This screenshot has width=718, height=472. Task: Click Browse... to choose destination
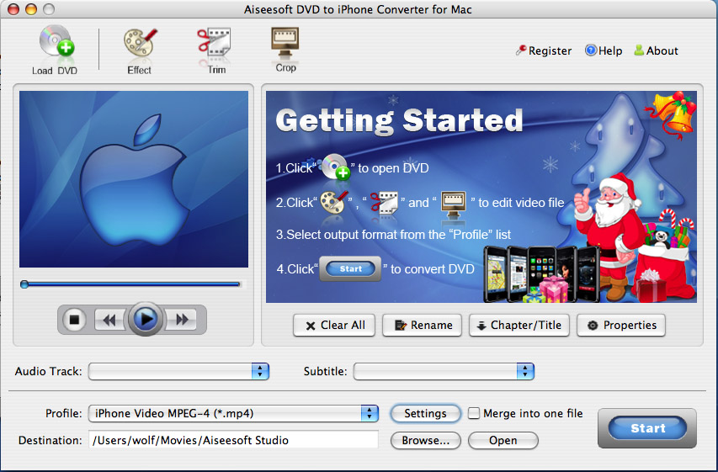pyautogui.click(x=425, y=440)
